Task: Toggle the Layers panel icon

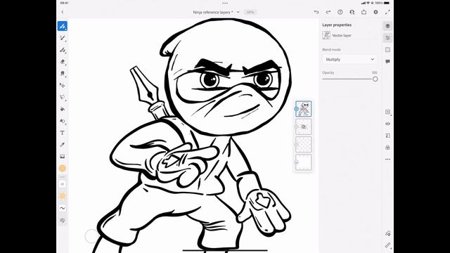Action: pos(387,26)
